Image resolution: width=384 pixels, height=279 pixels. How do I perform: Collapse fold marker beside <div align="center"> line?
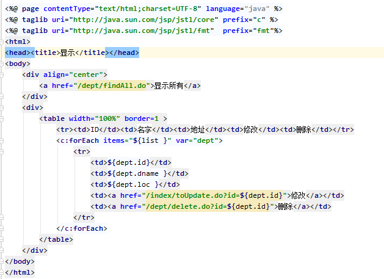coord(1,74)
